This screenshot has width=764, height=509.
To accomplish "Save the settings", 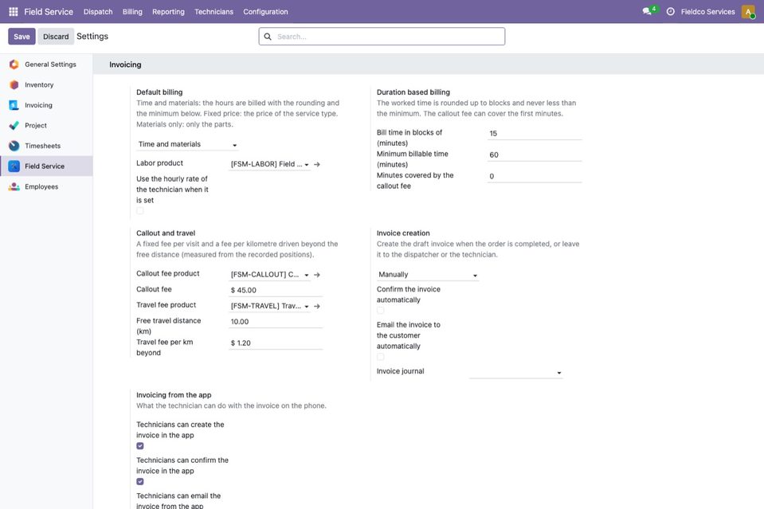I will click(22, 37).
